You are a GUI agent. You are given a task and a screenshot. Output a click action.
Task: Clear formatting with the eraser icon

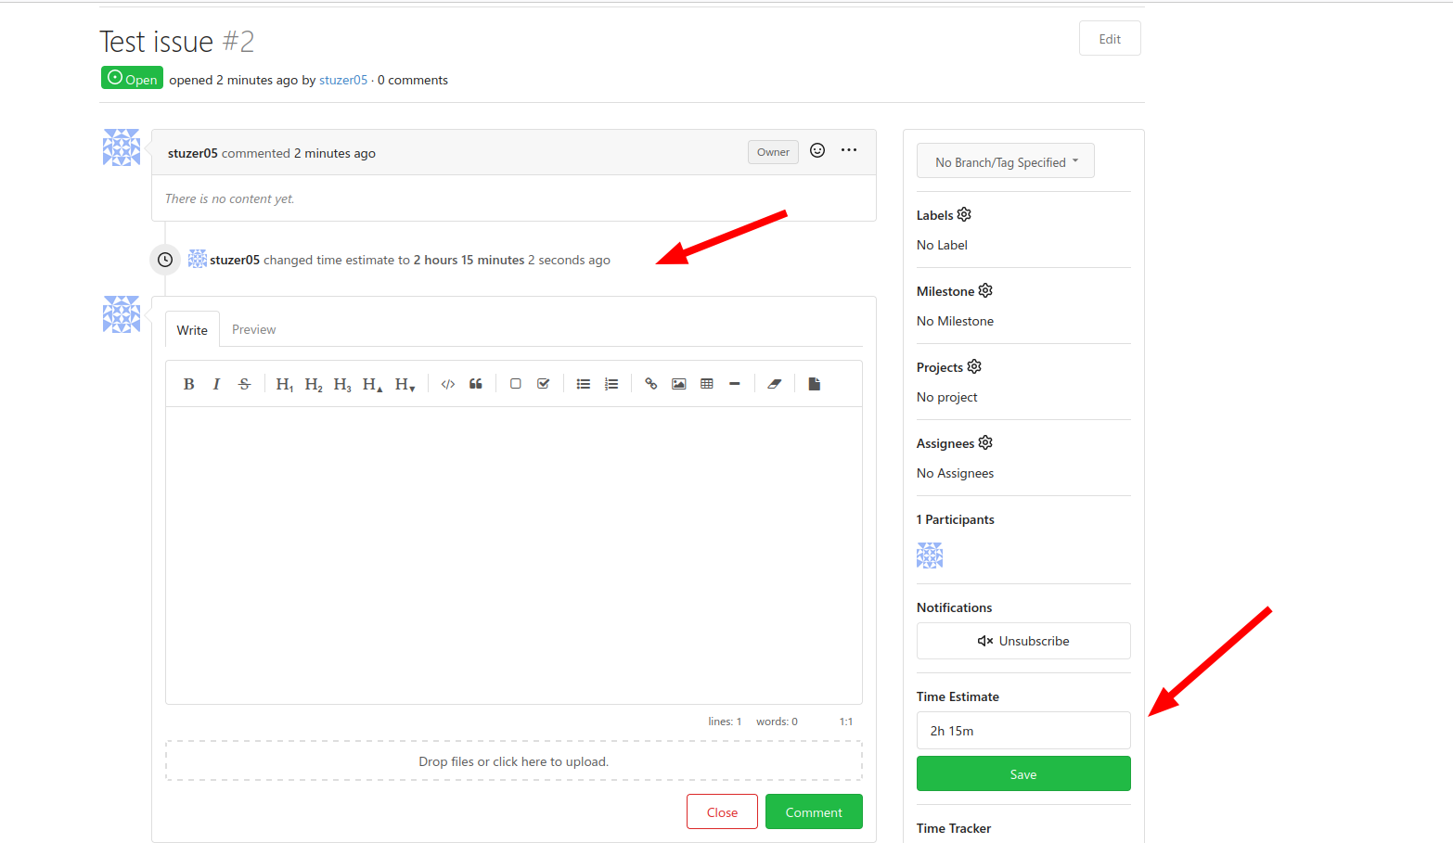pyautogui.click(x=775, y=384)
